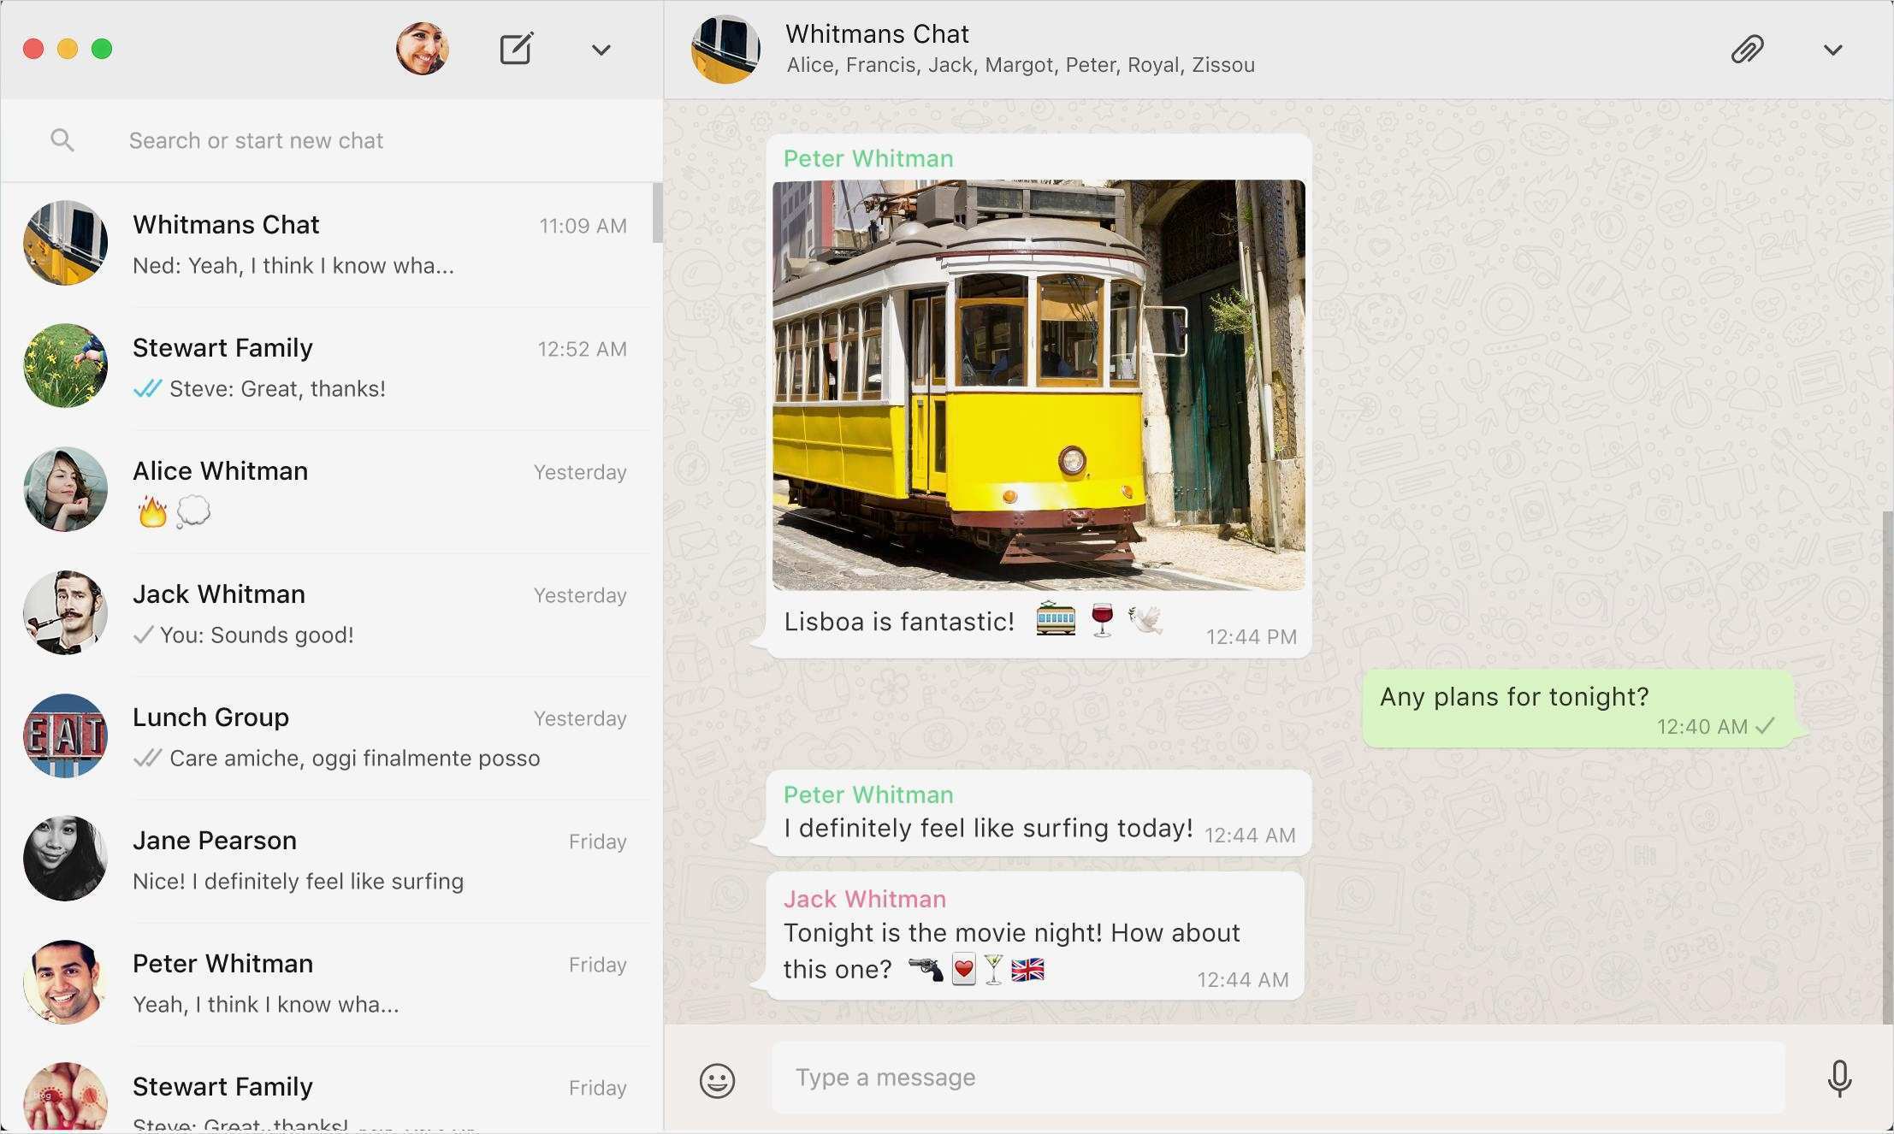Open the attachment paperclip icon
Screen dimensions: 1894x1134
click(x=1747, y=50)
